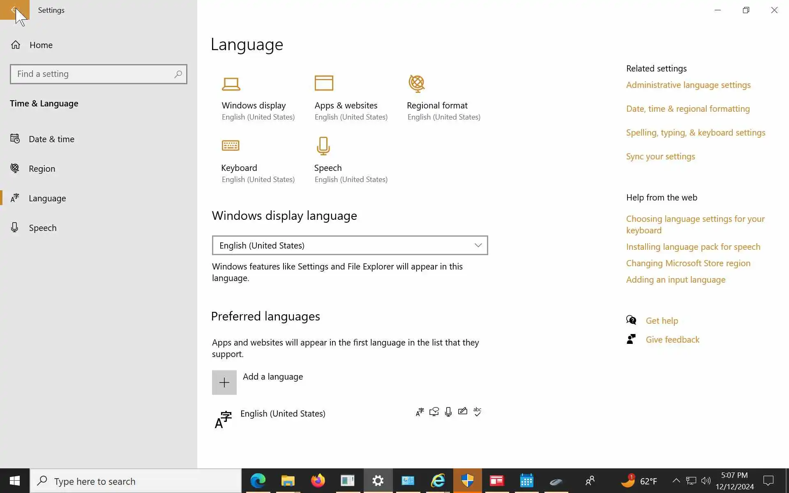Open Give feedback link
Screen dimensions: 789x493
point(672,340)
